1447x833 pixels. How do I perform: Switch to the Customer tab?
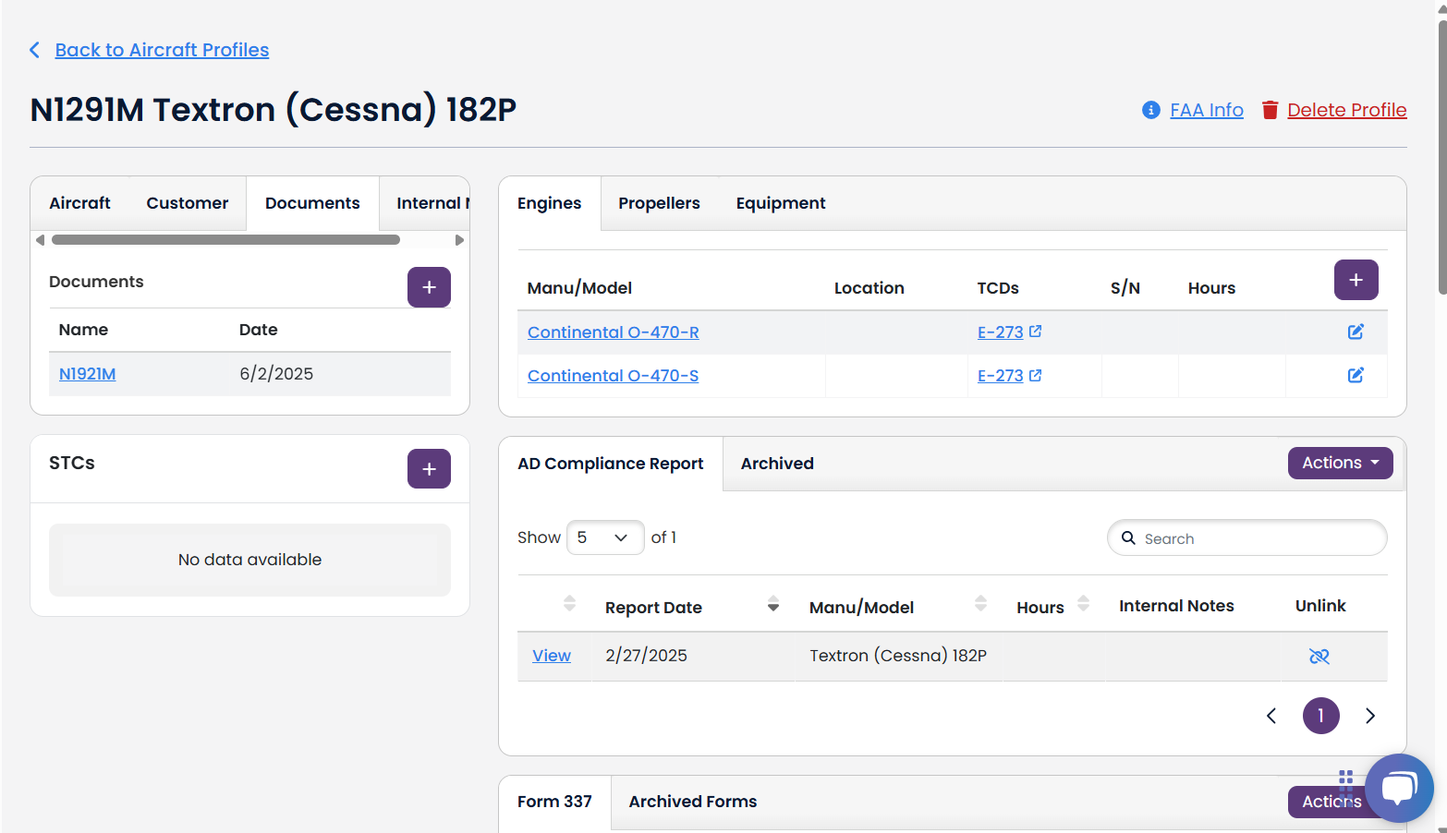pos(188,203)
